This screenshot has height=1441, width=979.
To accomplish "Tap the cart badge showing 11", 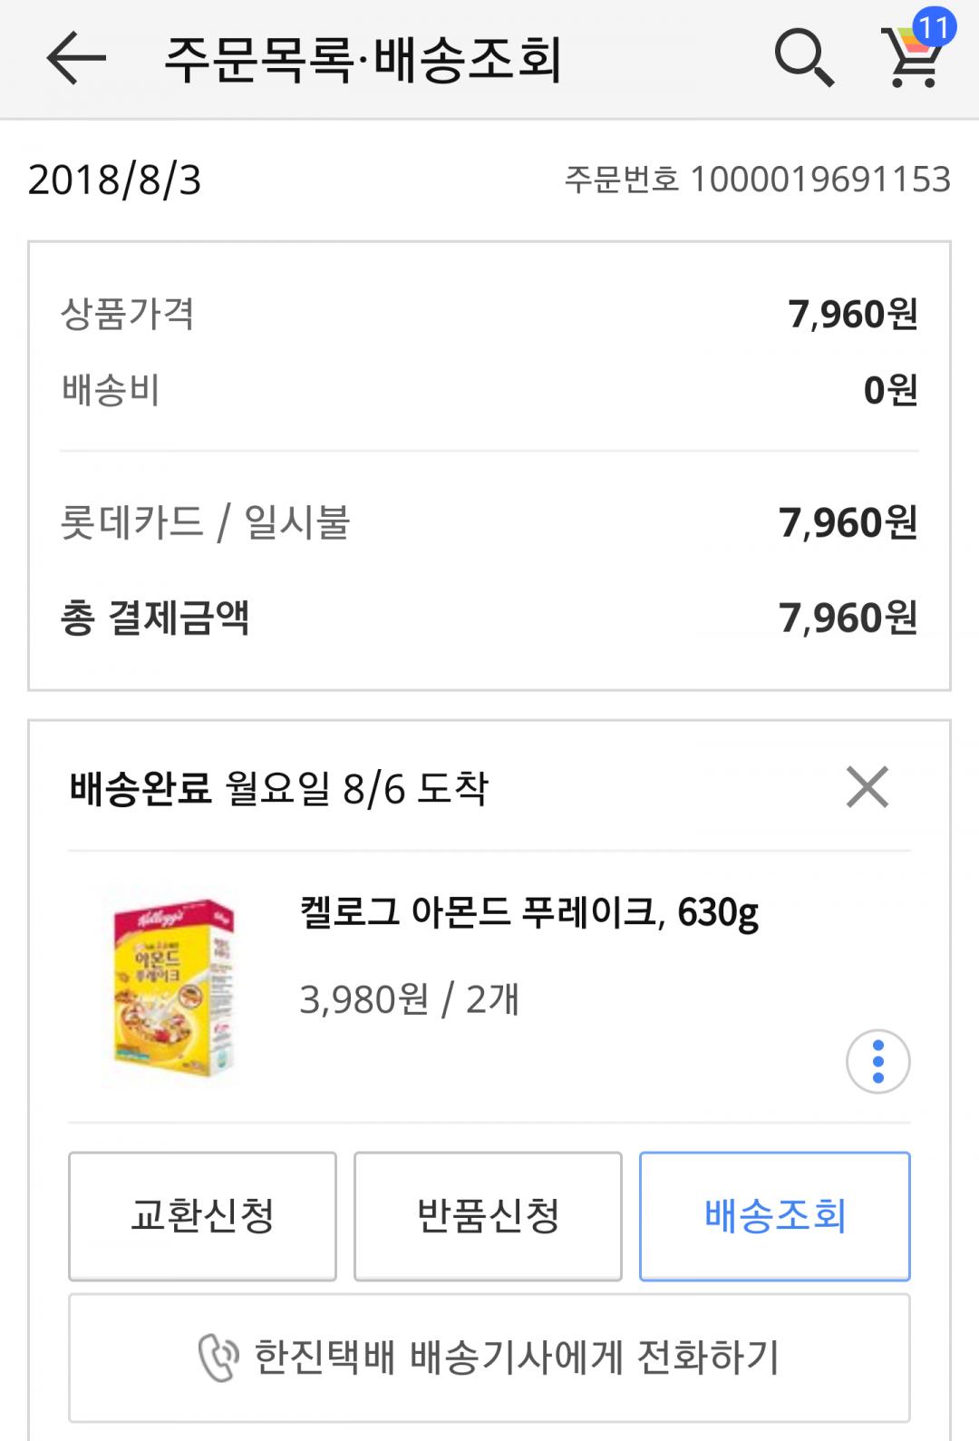I will tap(934, 28).
